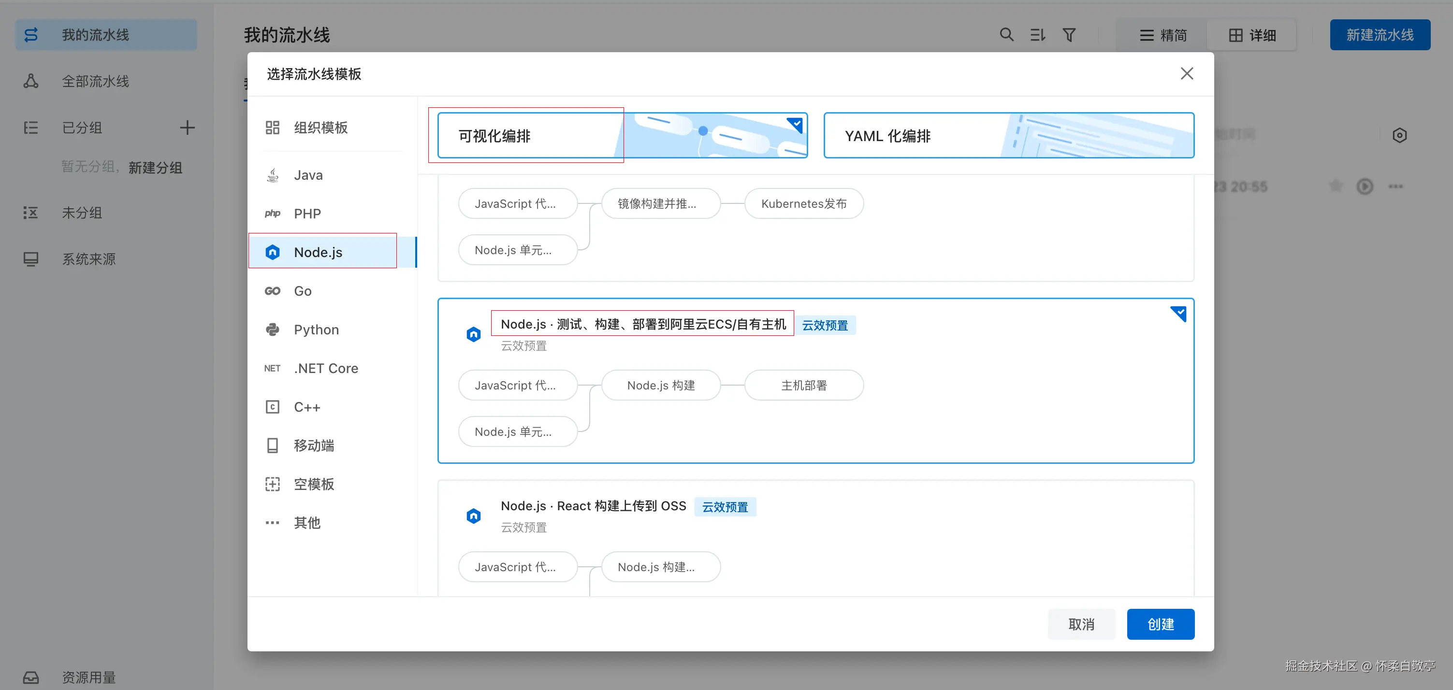Choose the 组织模板 category
This screenshot has height=690, width=1453.
point(333,128)
